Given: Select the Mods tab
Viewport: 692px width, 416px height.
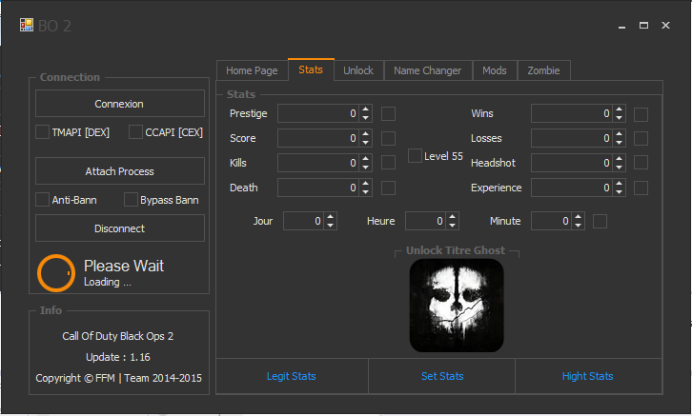Looking at the screenshot, I should pos(495,70).
